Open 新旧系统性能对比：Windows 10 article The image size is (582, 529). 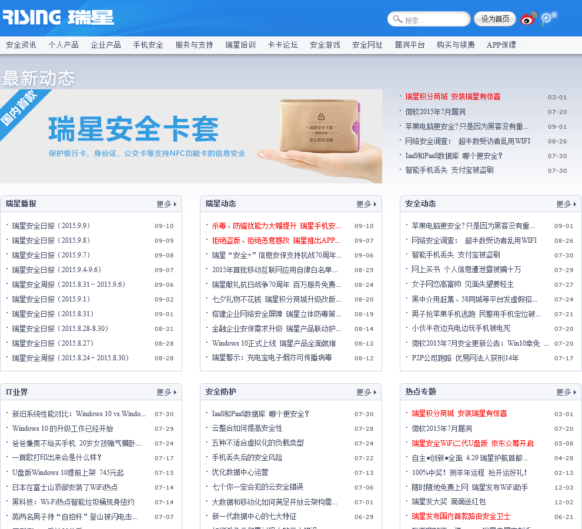click(x=79, y=414)
